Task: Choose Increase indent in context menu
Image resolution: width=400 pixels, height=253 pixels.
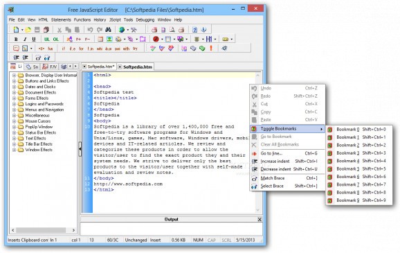Action: click(x=288, y=162)
